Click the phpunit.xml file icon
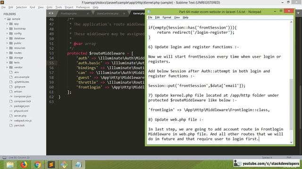Viewport: 302px width, 169px height. [x=11, y=111]
